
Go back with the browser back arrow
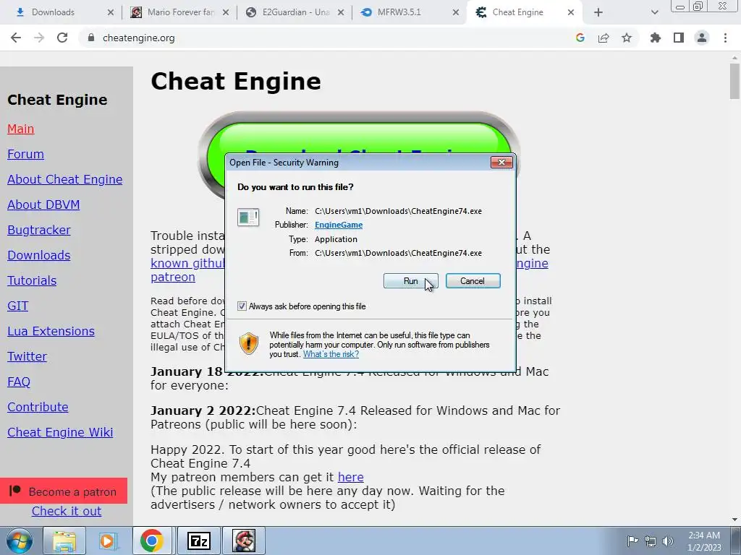tap(16, 38)
